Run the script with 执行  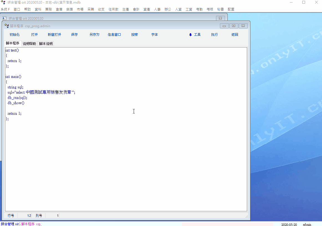click(x=214, y=35)
